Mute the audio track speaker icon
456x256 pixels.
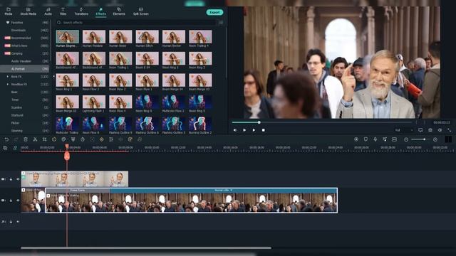[x=18, y=221]
